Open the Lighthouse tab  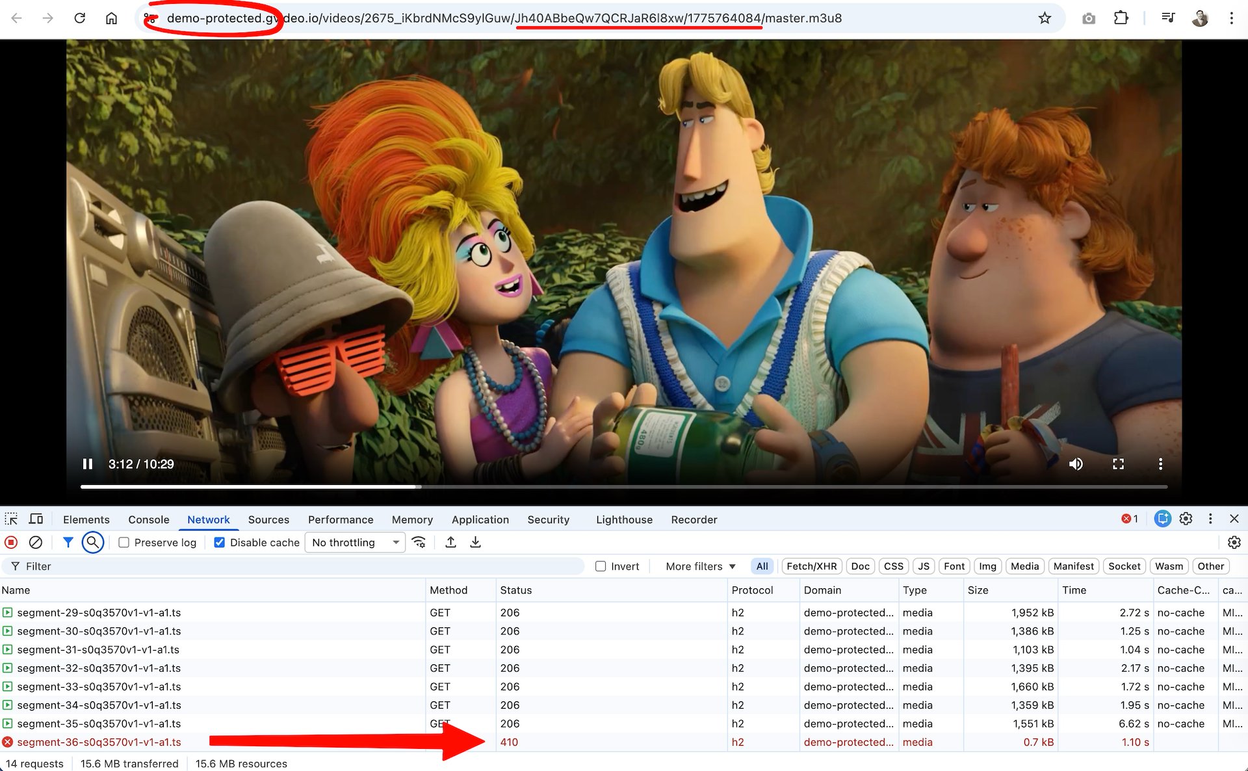point(624,519)
